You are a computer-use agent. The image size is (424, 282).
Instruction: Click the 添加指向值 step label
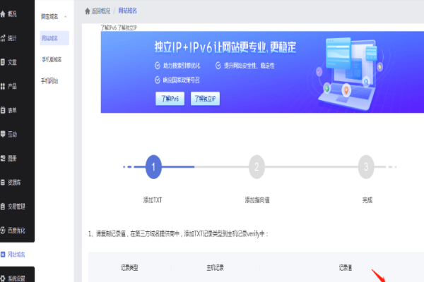[257, 200]
